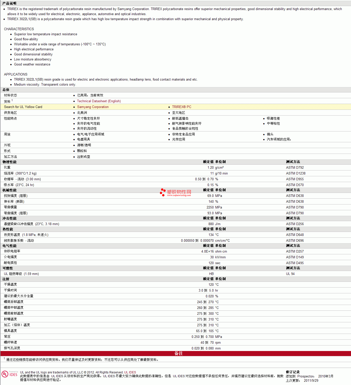Click the 弯曲模量 row label
The height and width of the screenshot is (385, 351).
10,207
